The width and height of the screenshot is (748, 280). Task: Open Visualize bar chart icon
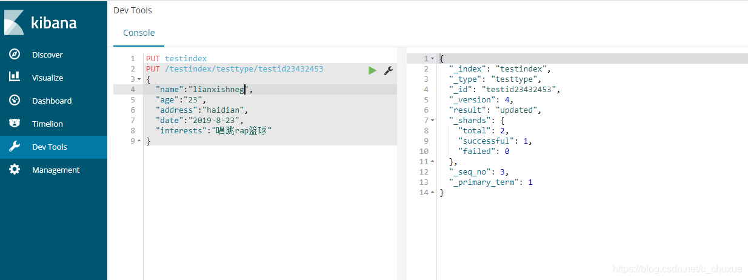point(15,77)
